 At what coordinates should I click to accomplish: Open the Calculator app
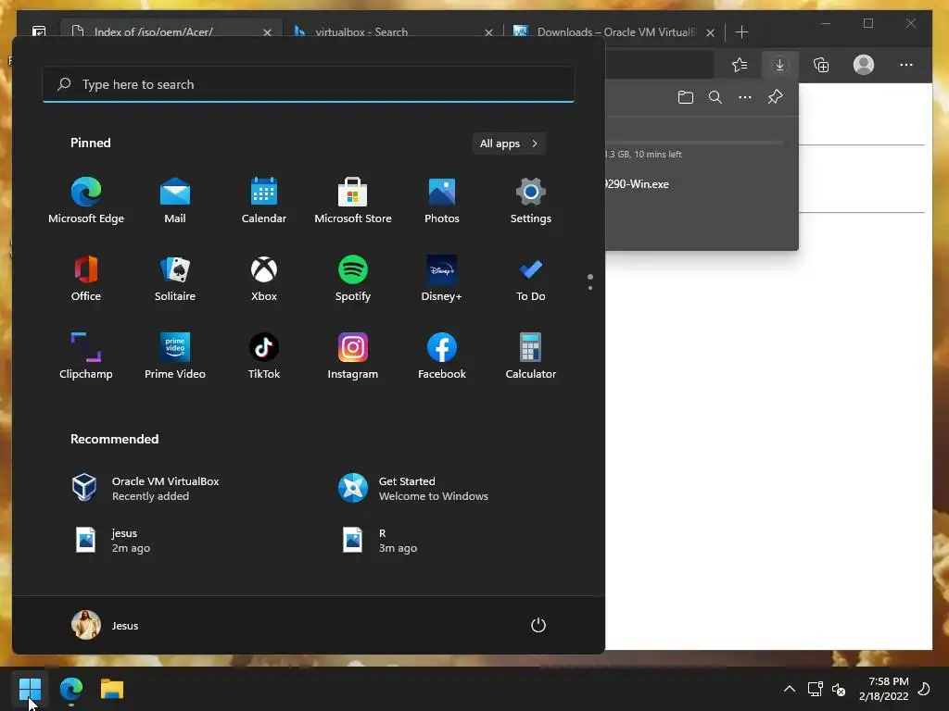coord(531,356)
